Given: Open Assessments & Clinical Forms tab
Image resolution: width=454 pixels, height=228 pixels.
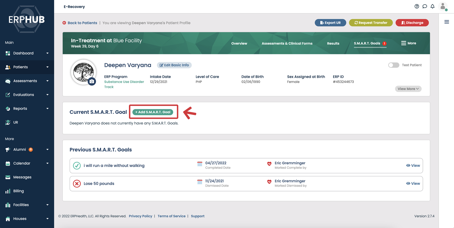Looking at the screenshot, I should [287, 43].
